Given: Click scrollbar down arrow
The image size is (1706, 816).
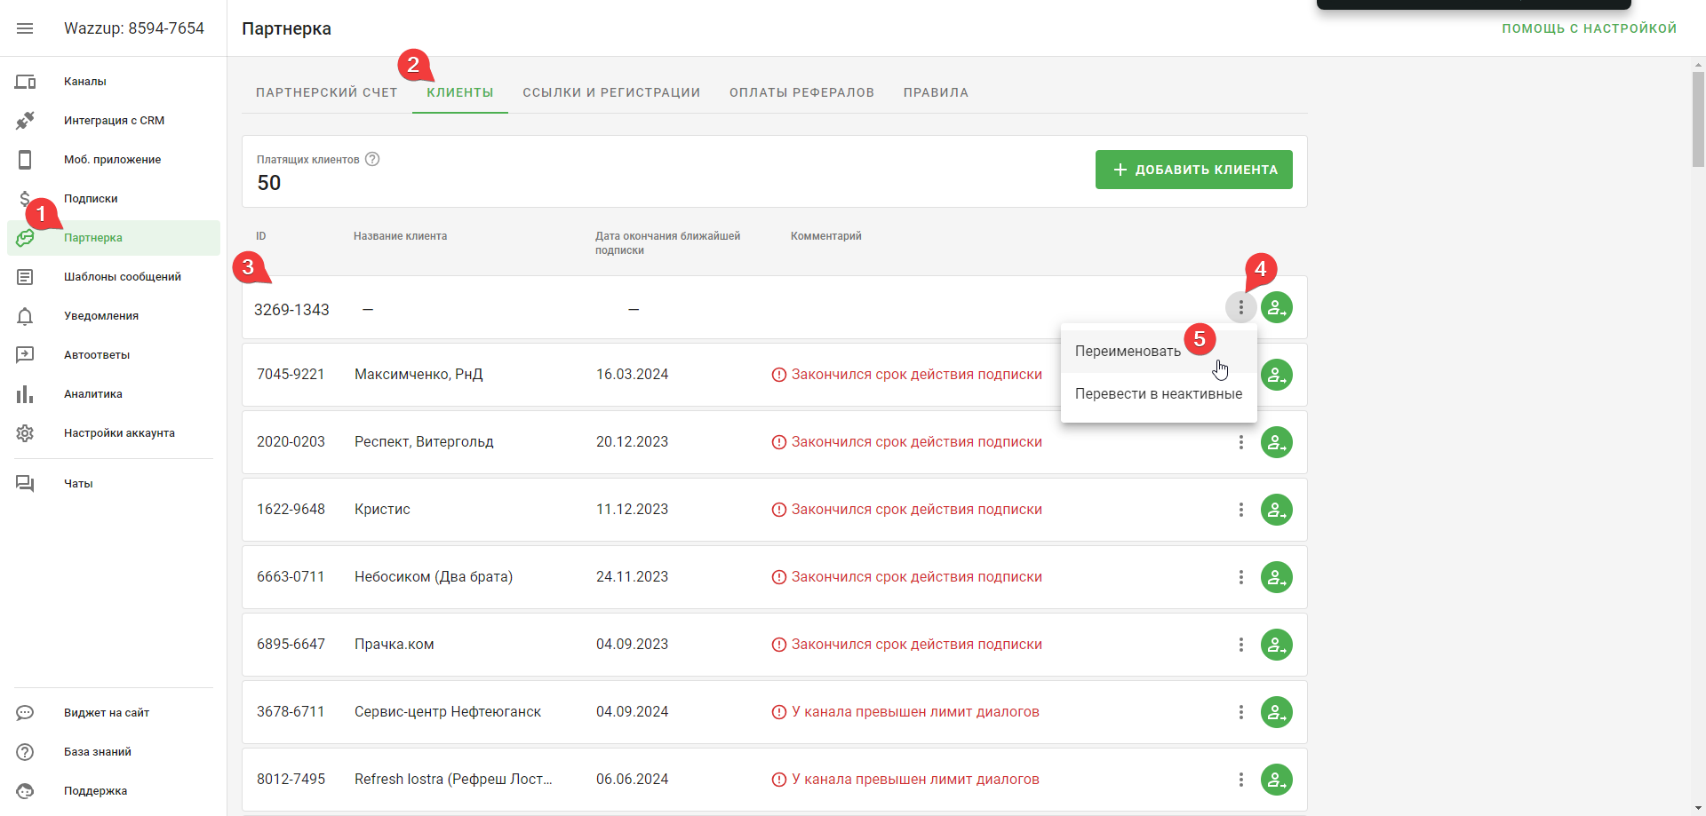Looking at the screenshot, I should pos(1698,809).
